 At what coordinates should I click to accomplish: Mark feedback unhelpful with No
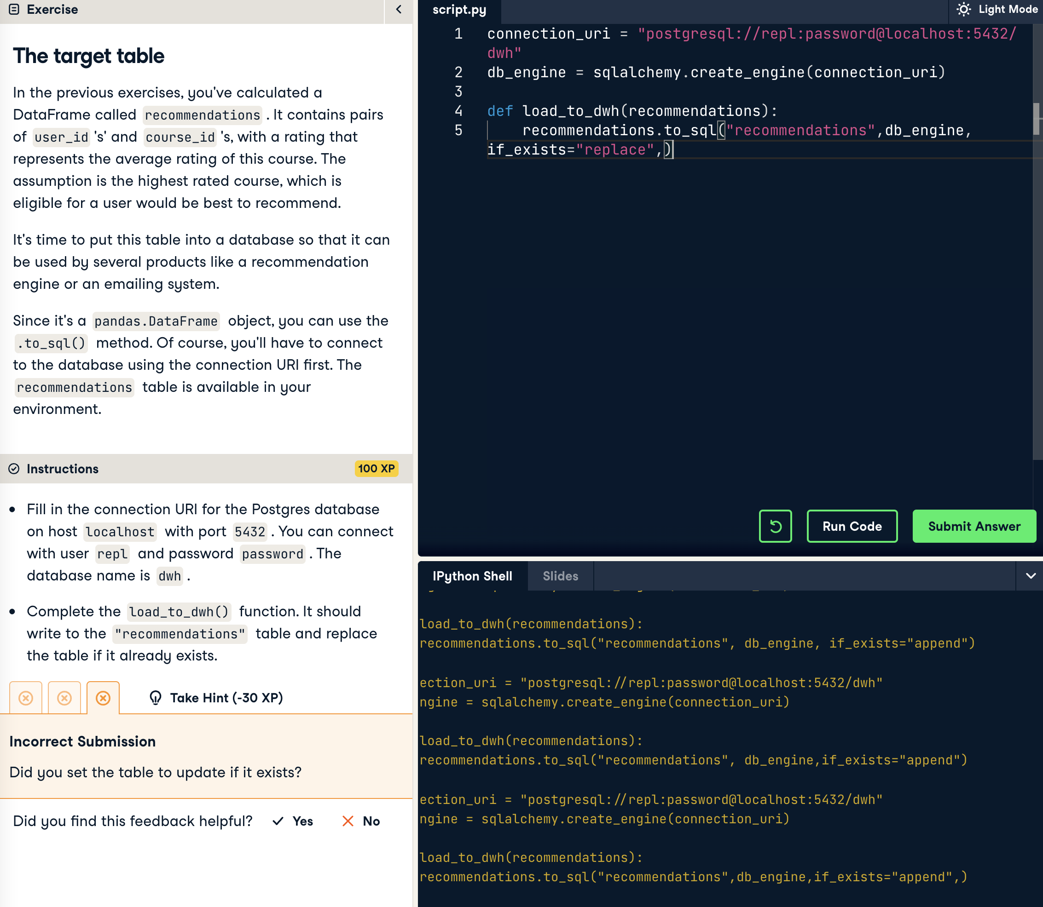point(361,821)
